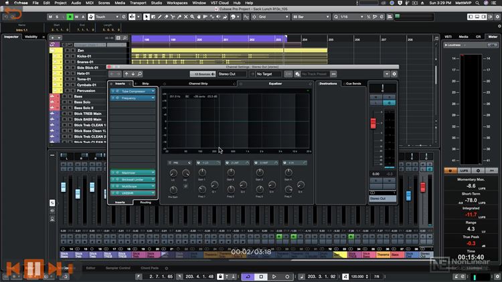Viewport: 502px width, 282px height.
Task: Open the Editor lower zone tab
Action: (90, 268)
